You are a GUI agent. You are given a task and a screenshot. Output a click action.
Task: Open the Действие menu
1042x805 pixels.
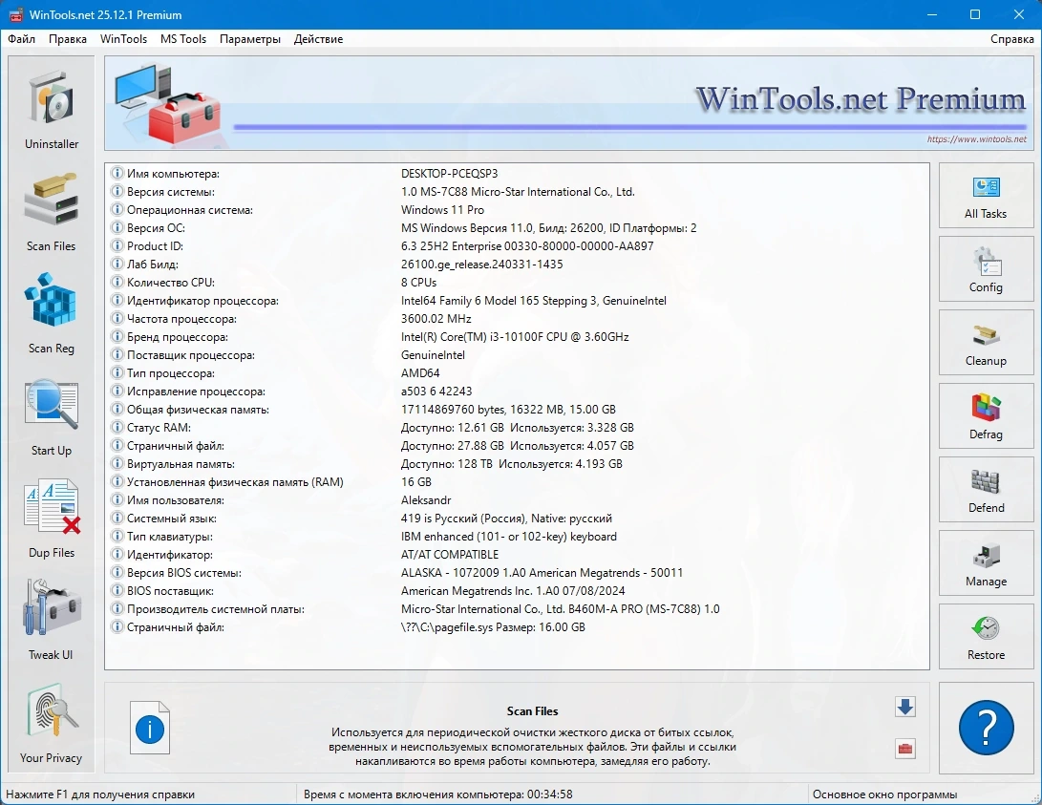coord(318,39)
